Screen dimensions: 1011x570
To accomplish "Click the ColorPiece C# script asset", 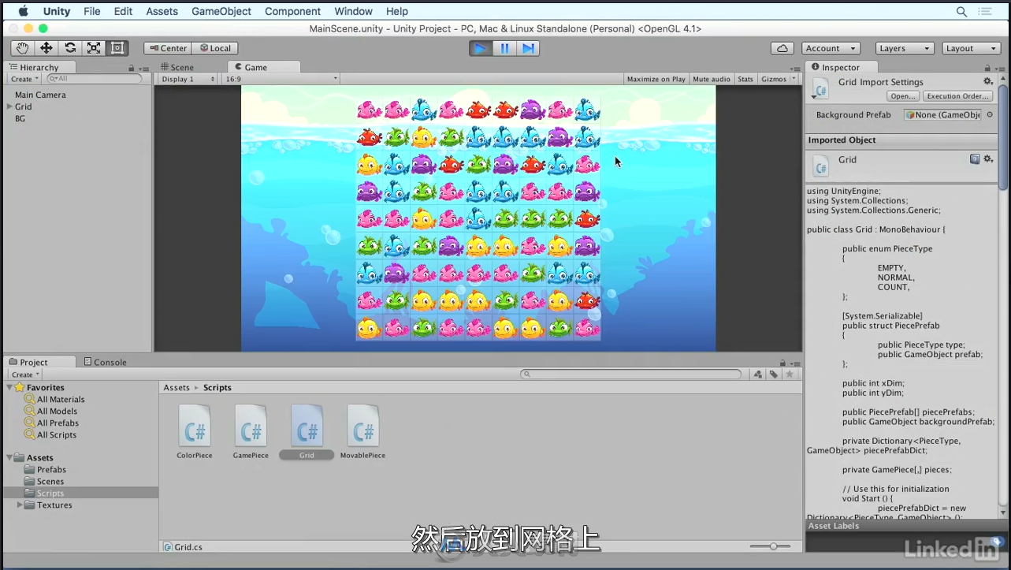I will click(195, 431).
